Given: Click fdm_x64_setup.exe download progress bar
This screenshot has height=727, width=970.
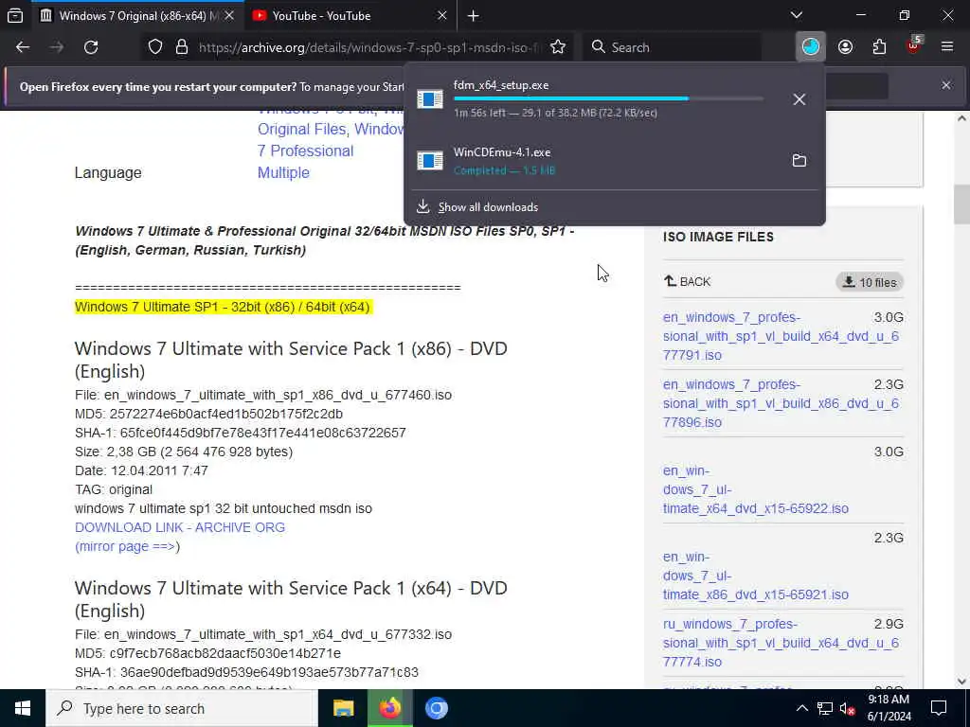Looking at the screenshot, I should [x=608, y=98].
